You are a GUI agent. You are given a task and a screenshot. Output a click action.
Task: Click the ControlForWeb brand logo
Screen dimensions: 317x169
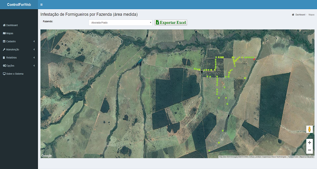pyautogui.click(x=19, y=5)
